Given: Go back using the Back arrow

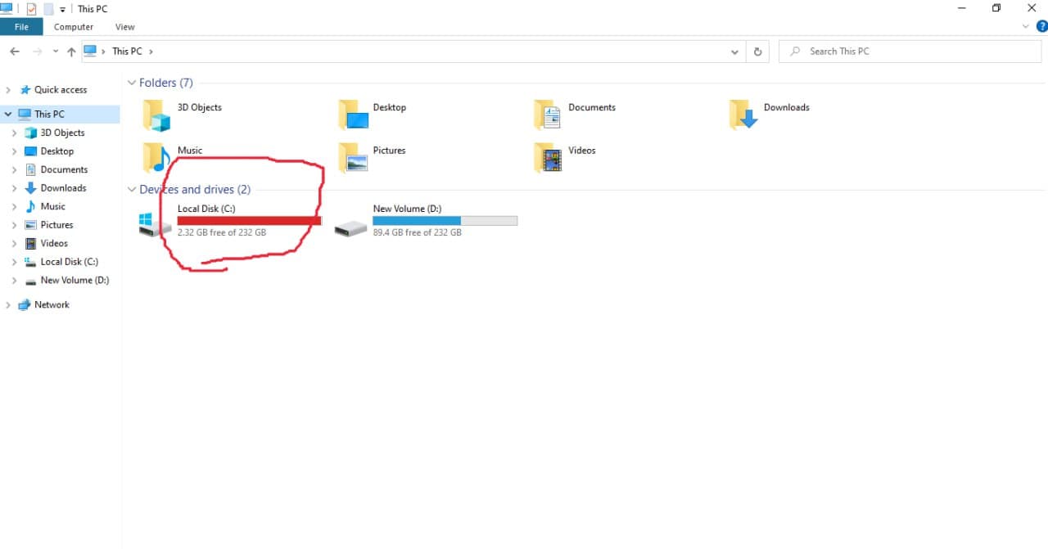Looking at the screenshot, I should (15, 52).
